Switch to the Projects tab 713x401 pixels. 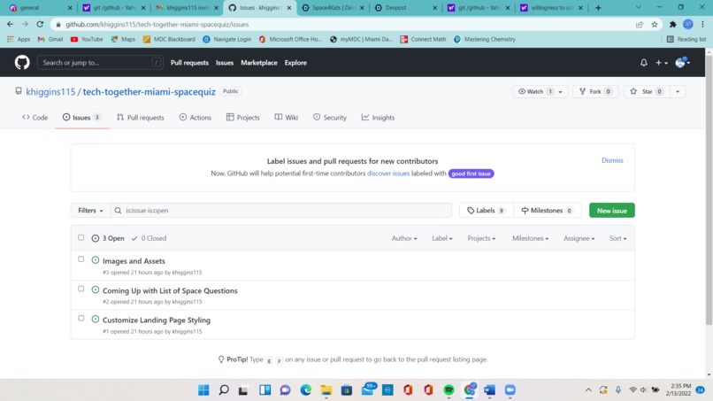(x=242, y=118)
